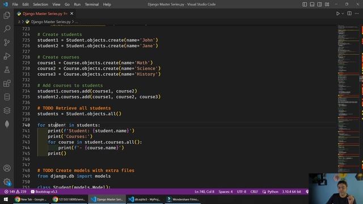Viewport: 363px width, 204px height.
Task: Open the stacked layers view in the activity bar
Action: pos(7,110)
